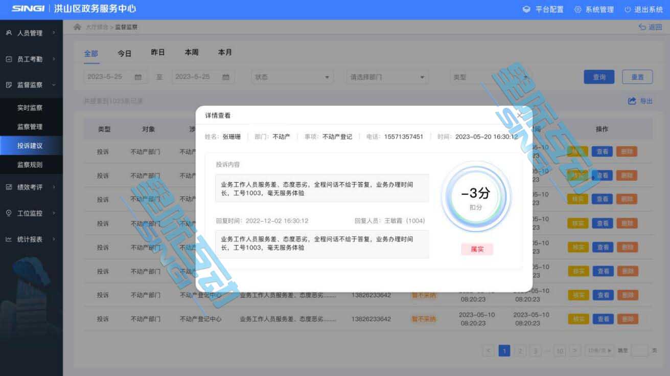Click the 员工考勤 sidebar icon
Viewport: 670px width, 376px height.
9,59
